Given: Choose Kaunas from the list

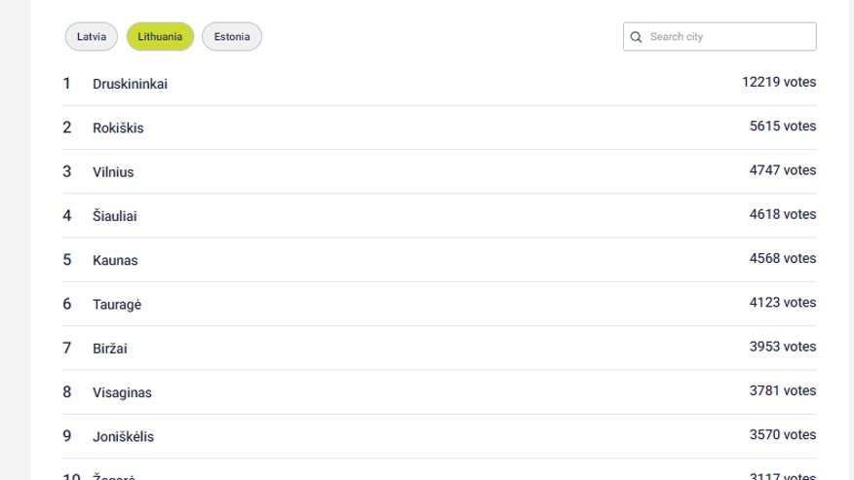Looking at the screenshot, I should click(115, 260).
